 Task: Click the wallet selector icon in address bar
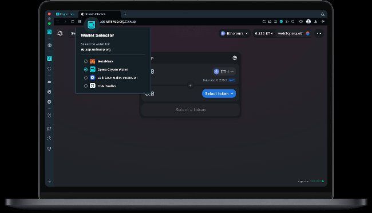92,25
